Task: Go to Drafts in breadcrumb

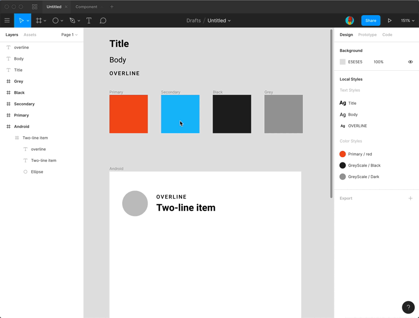Action: pos(193,20)
